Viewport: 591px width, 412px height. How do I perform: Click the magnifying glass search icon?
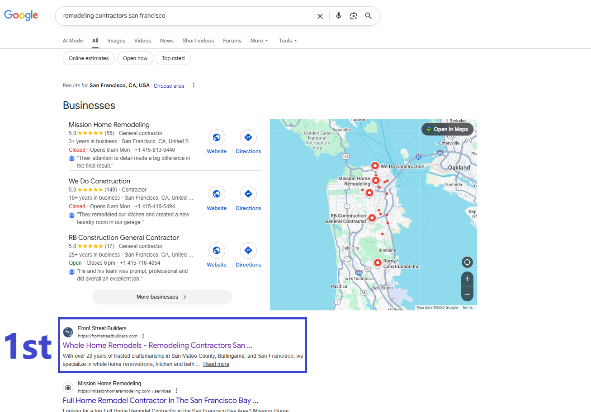(x=369, y=16)
